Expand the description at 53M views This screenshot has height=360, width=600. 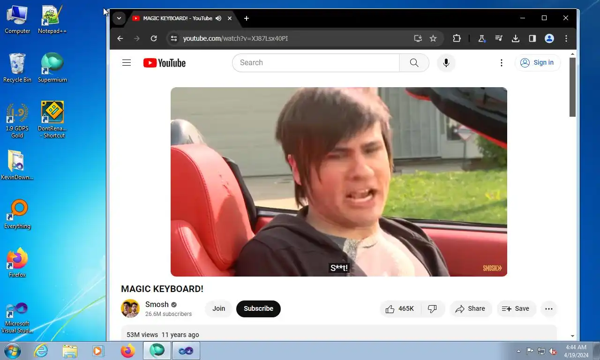pyautogui.click(x=339, y=334)
